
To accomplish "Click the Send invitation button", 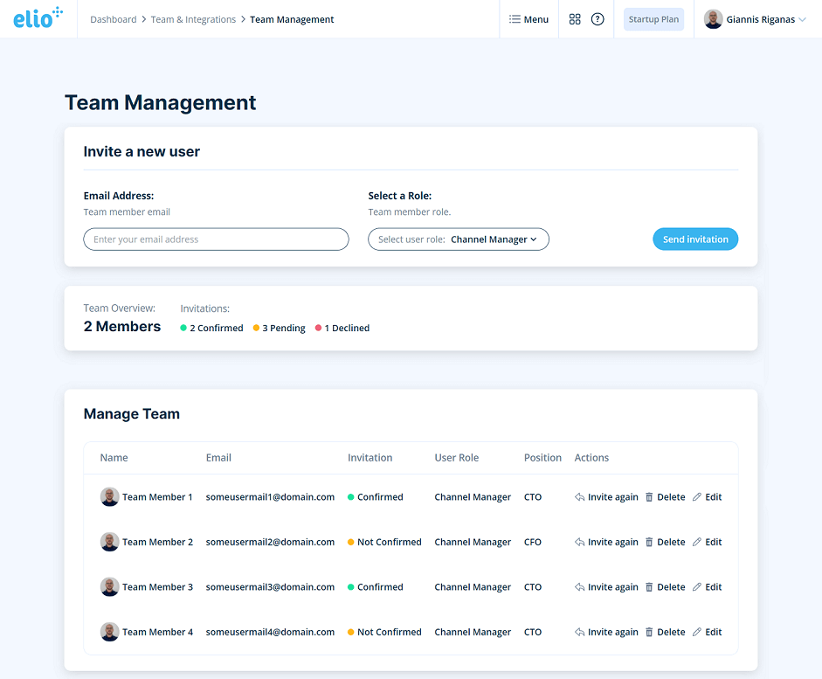I will point(694,239).
